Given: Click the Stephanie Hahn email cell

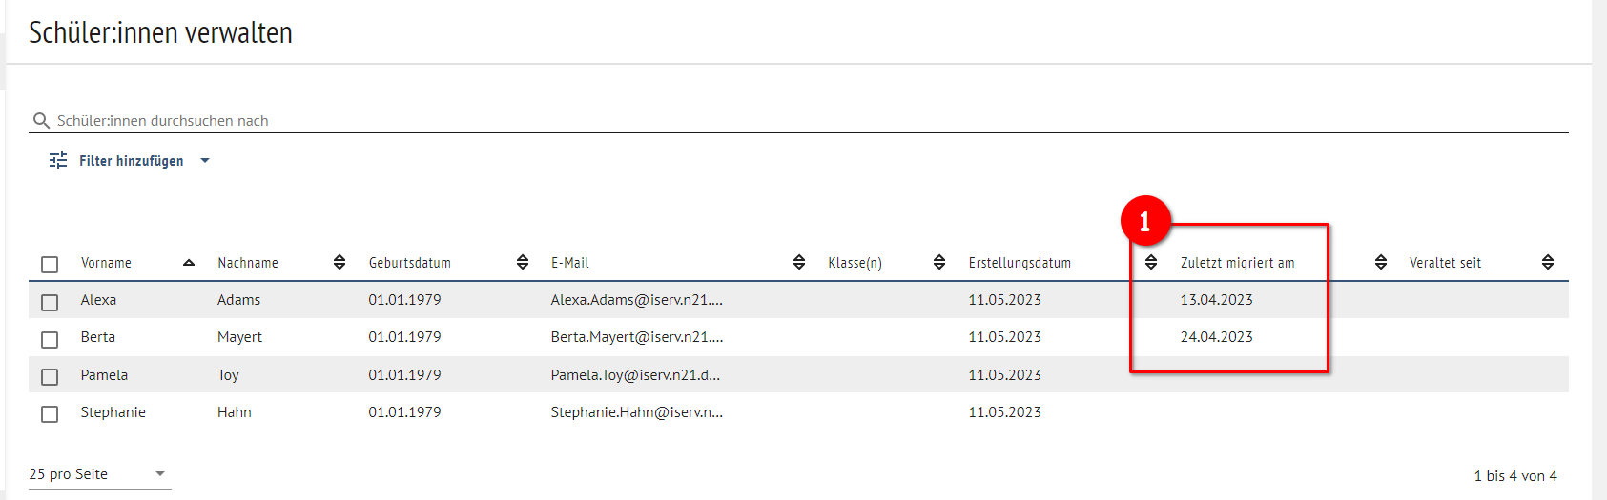Looking at the screenshot, I should tap(636, 412).
